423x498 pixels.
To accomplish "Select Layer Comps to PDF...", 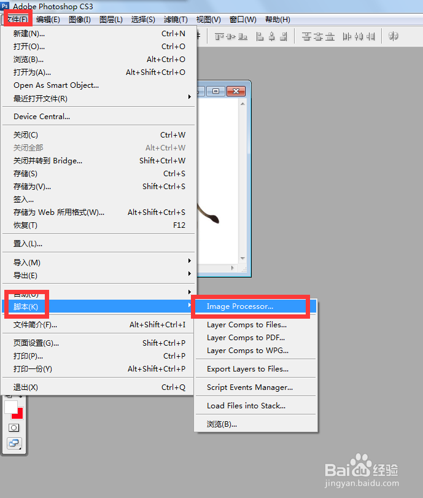I will (x=256, y=338).
